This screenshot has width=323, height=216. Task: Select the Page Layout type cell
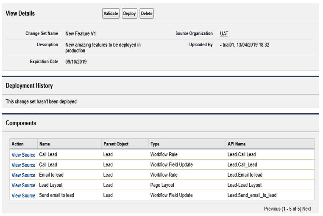pyautogui.click(x=162, y=185)
